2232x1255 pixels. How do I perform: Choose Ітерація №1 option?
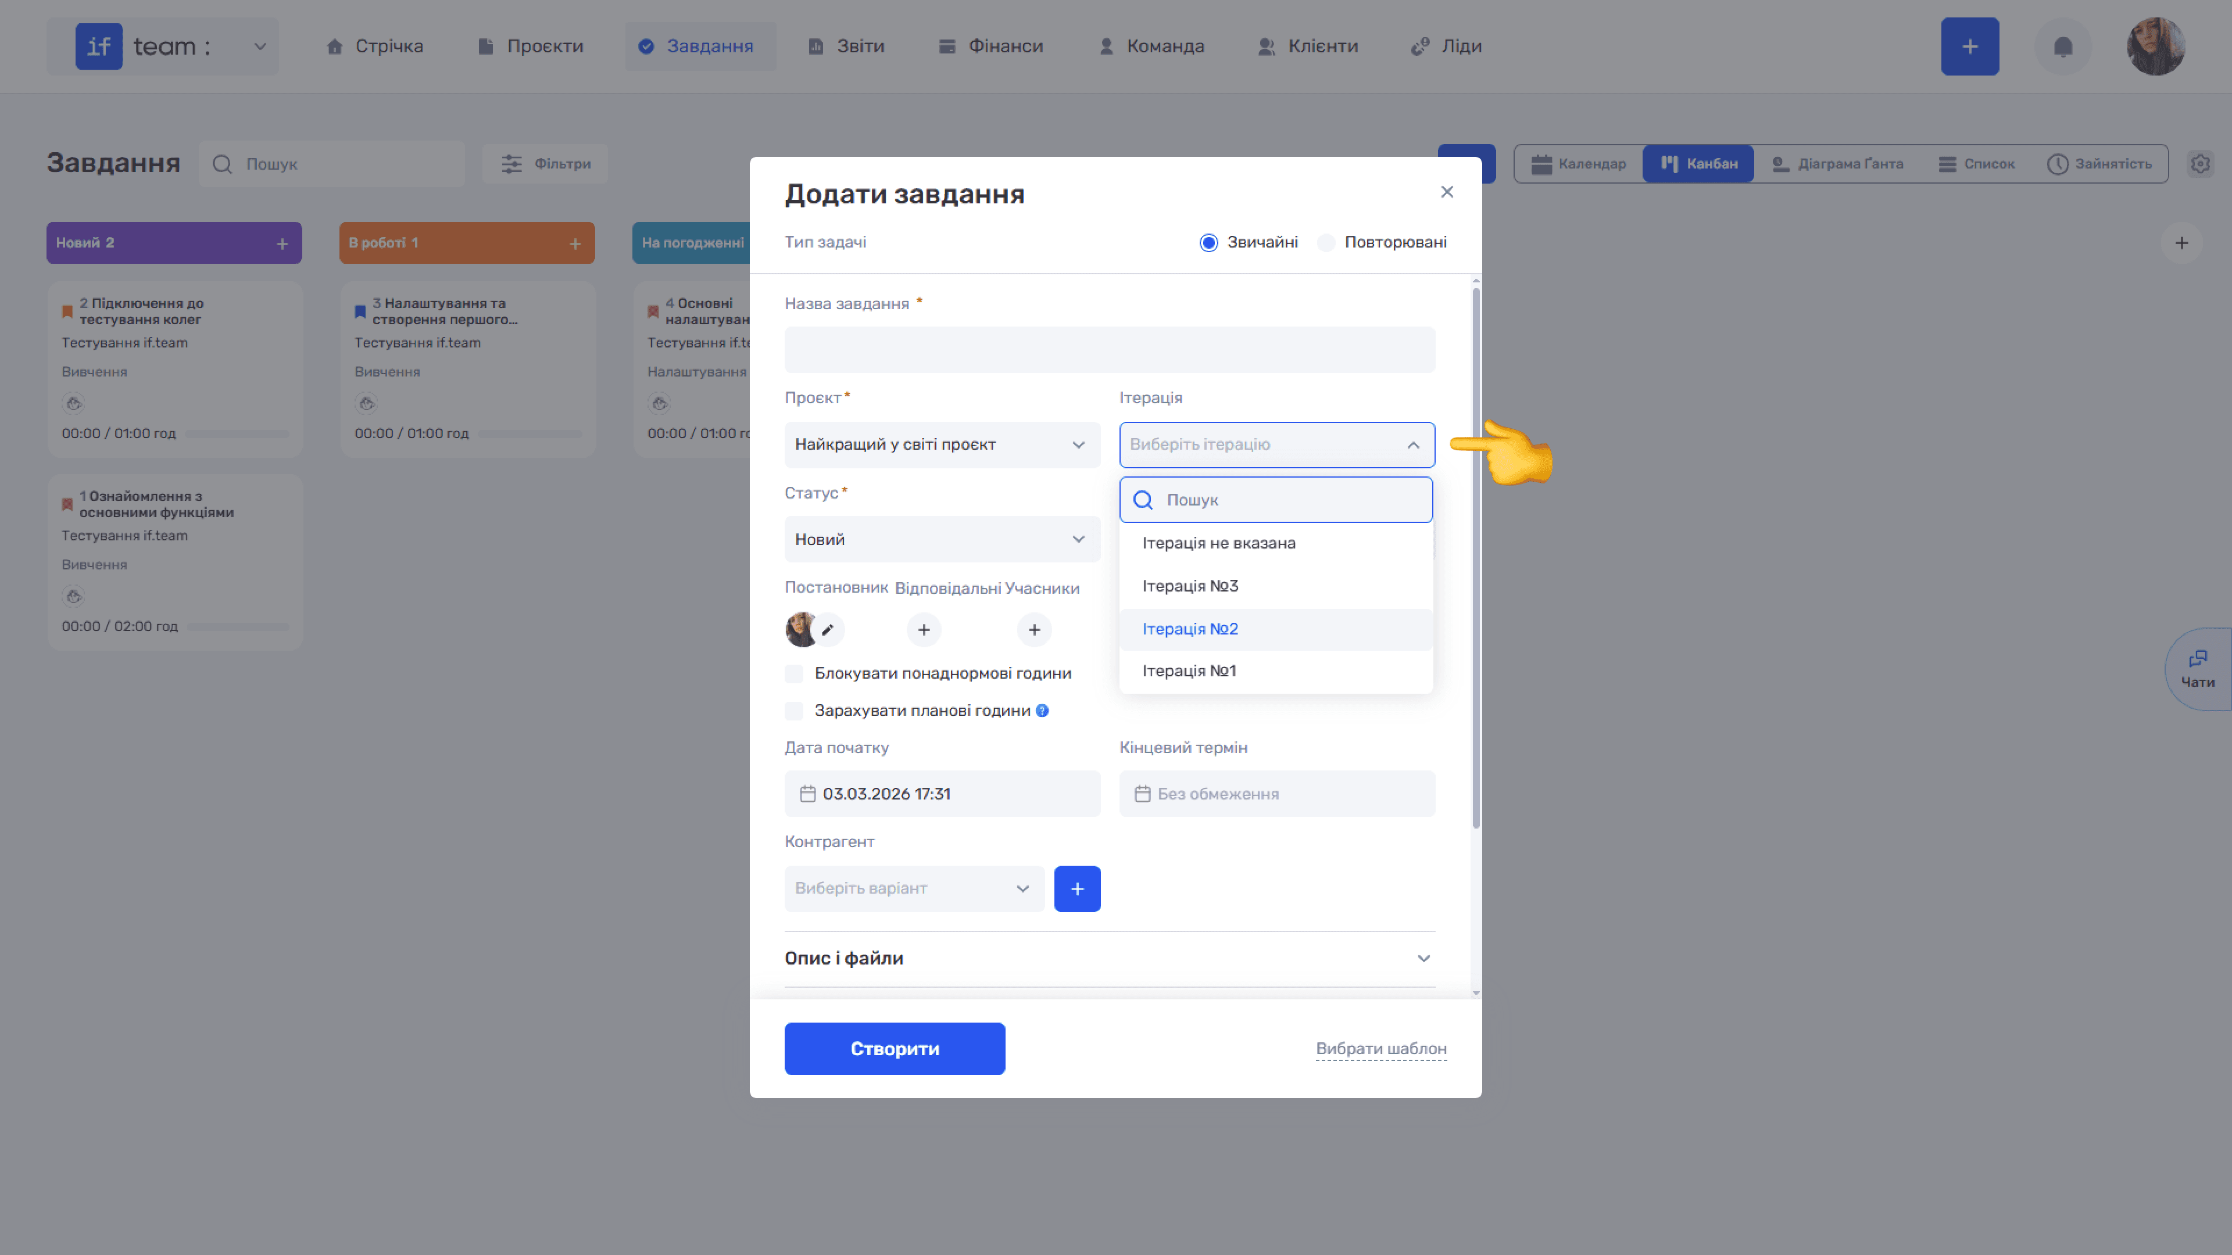pyautogui.click(x=1276, y=671)
